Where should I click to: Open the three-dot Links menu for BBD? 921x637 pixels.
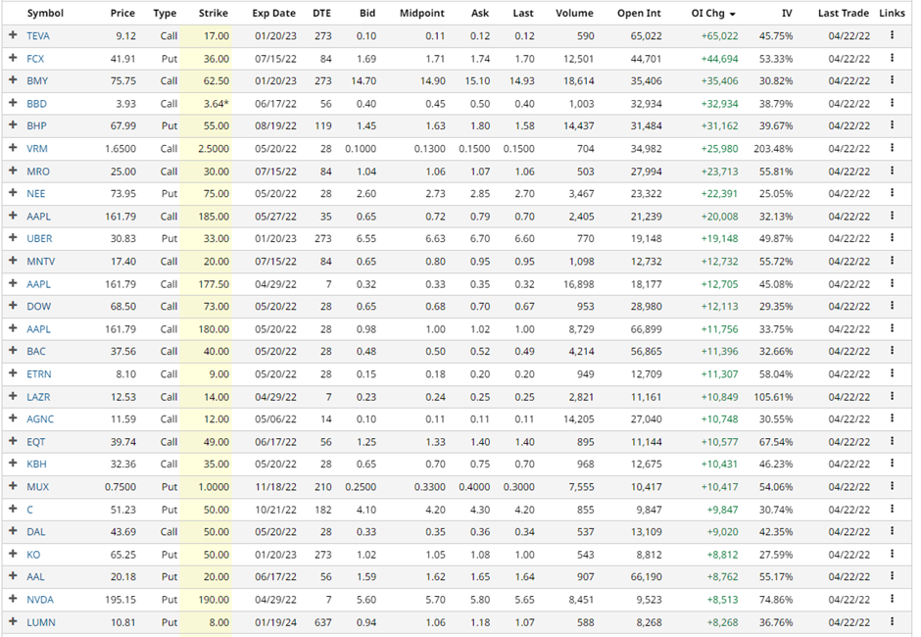point(892,103)
